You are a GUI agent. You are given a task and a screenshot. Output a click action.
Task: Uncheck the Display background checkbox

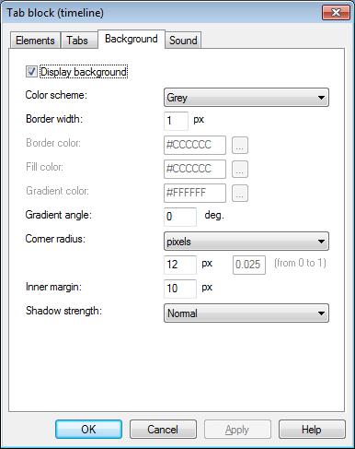(31, 72)
